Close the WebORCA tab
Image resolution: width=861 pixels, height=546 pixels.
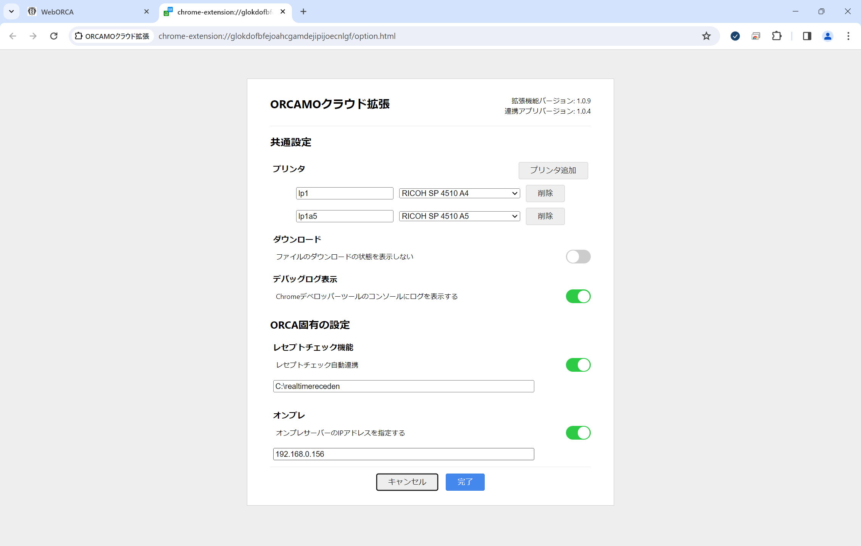(147, 11)
